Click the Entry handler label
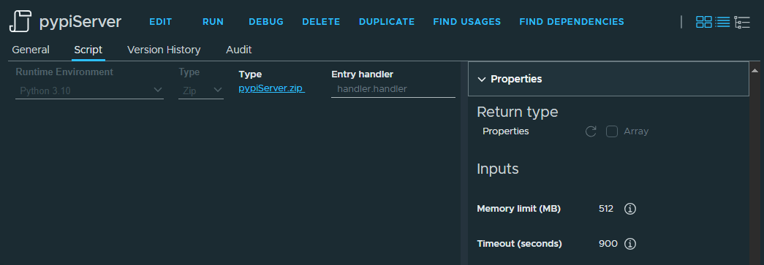Image resolution: width=764 pixels, height=265 pixels. pos(363,74)
